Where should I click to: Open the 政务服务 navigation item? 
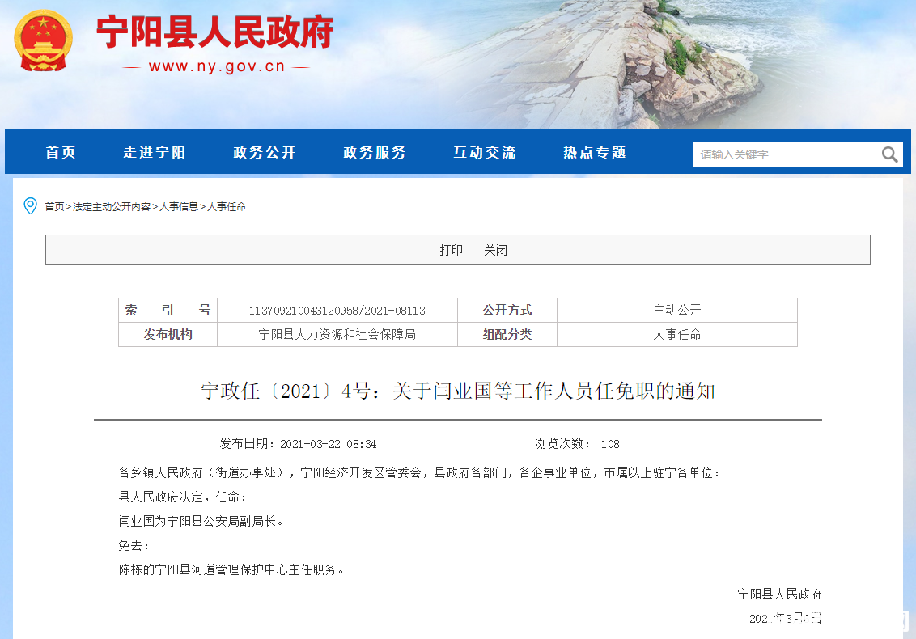[x=375, y=152]
